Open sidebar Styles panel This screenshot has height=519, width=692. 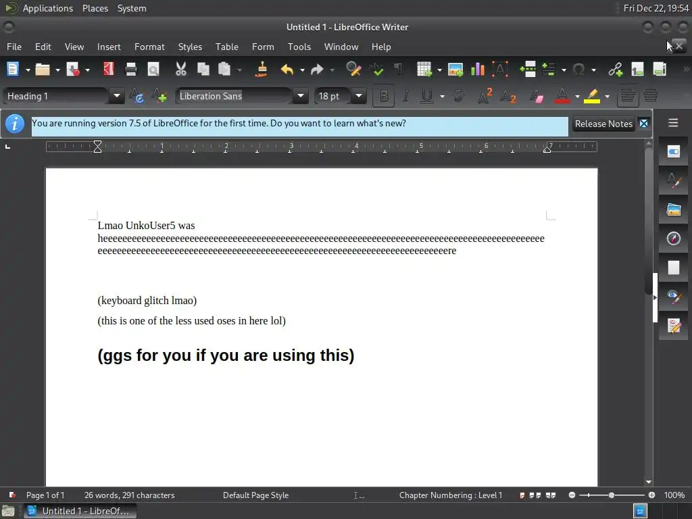click(674, 180)
